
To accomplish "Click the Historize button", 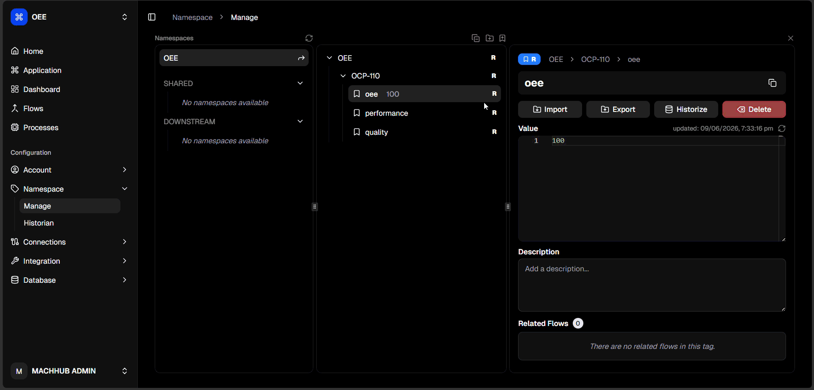I will click(x=686, y=109).
